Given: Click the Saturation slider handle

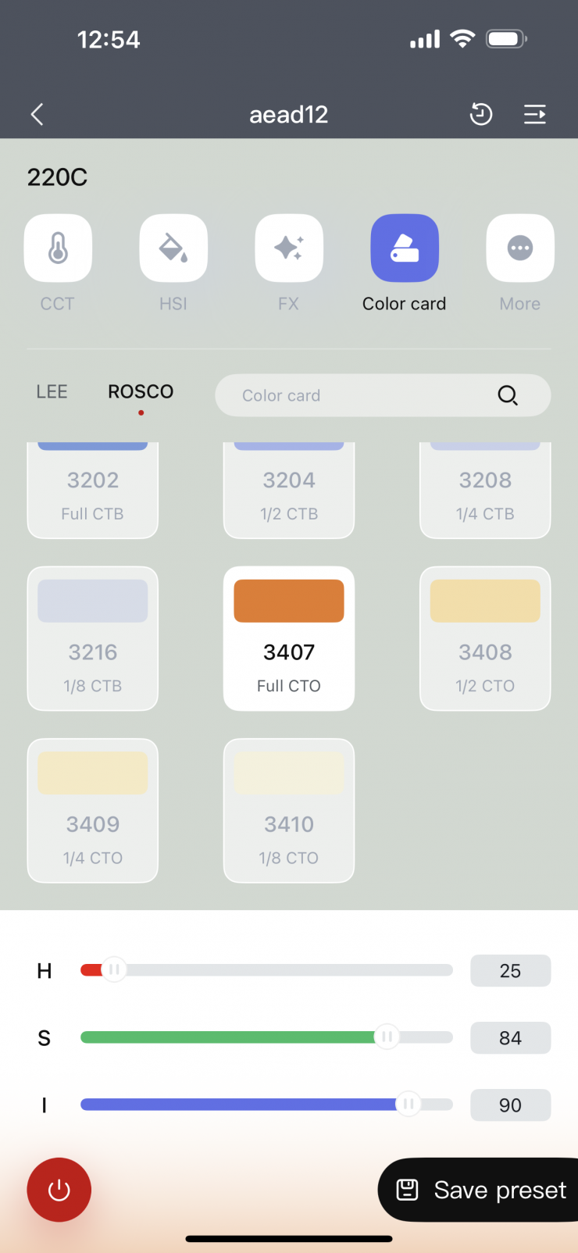Looking at the screenshot, I should (x=386, y=1037).
